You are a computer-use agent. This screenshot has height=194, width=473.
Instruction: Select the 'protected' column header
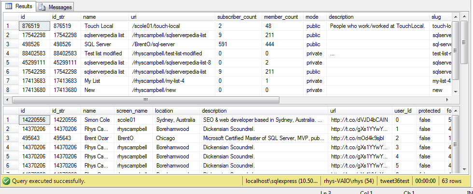430,111
